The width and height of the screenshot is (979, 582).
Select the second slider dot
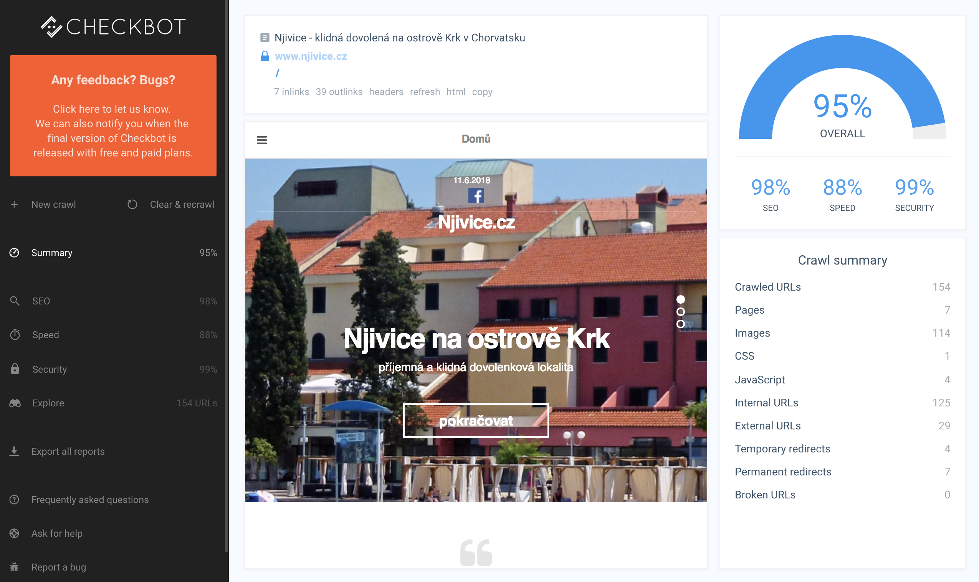680,312
